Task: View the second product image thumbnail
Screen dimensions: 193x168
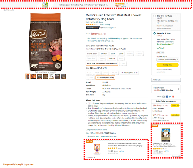Action: pyautogui.click(x=33, y=76)
